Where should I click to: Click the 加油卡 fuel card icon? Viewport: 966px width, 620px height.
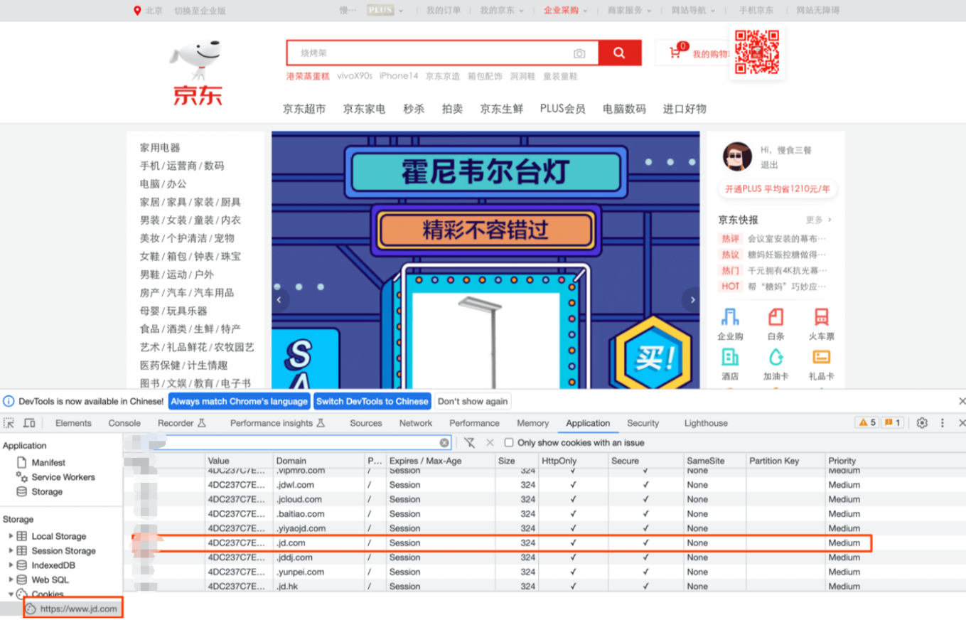(776, 357)
